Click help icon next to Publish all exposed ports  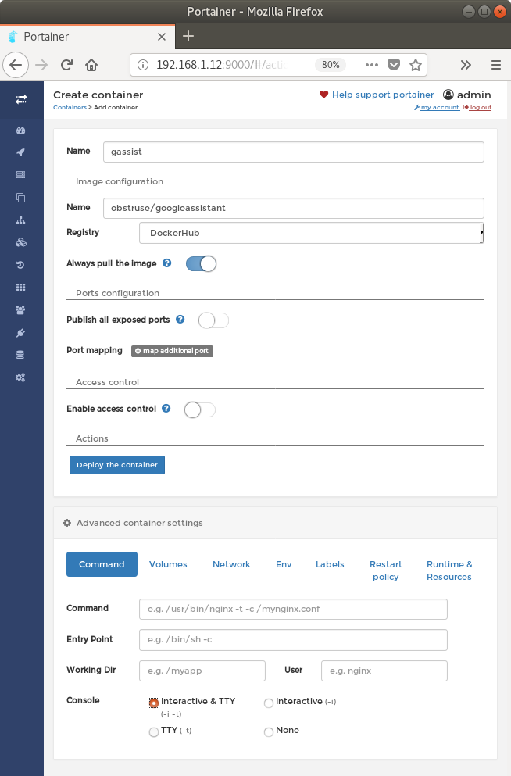pyautogui.click(x=180, y=319)
